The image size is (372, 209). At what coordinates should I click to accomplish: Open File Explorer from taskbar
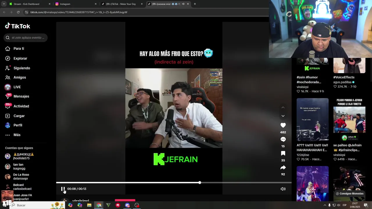pos(89,205)
